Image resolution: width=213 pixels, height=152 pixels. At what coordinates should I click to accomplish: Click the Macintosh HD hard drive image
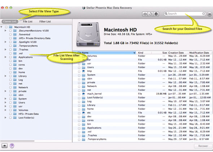88,34
